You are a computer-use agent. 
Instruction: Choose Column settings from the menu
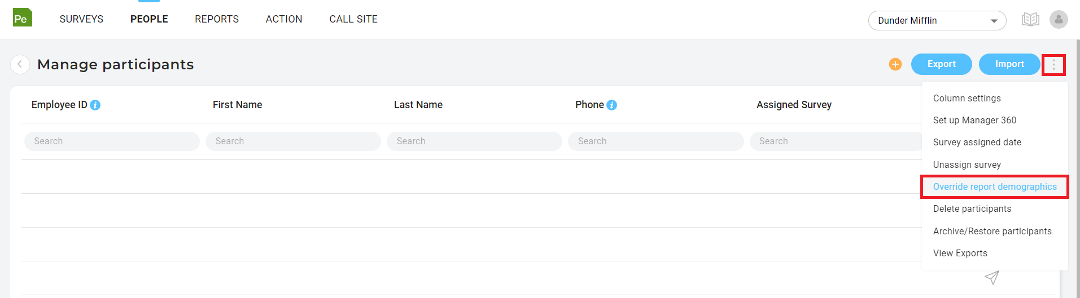click(967, 98)
